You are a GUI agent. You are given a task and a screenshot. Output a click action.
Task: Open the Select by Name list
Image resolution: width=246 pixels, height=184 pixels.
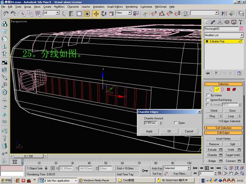coord(71,14)
